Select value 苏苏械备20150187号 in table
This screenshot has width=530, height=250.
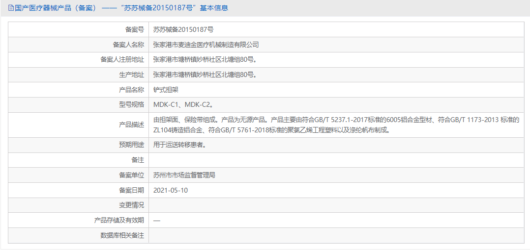point(183,29)
